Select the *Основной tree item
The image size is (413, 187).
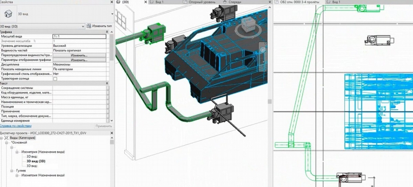click(19, 142)
